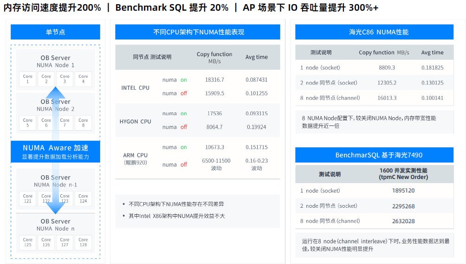This screenshot has height=264, width=466.
Task: Click the 2295268 tpmC value
Action: tap(403, 206)
